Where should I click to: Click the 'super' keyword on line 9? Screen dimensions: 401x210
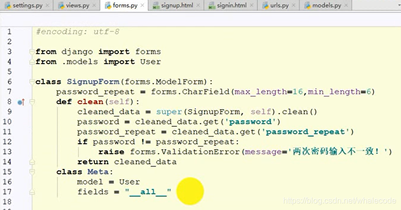click(169, 112)
